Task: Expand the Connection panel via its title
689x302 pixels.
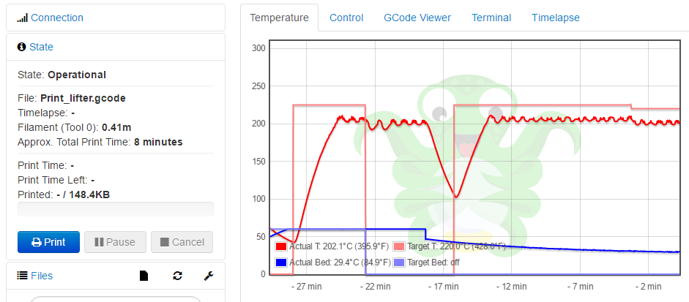Action: [57, 18]
